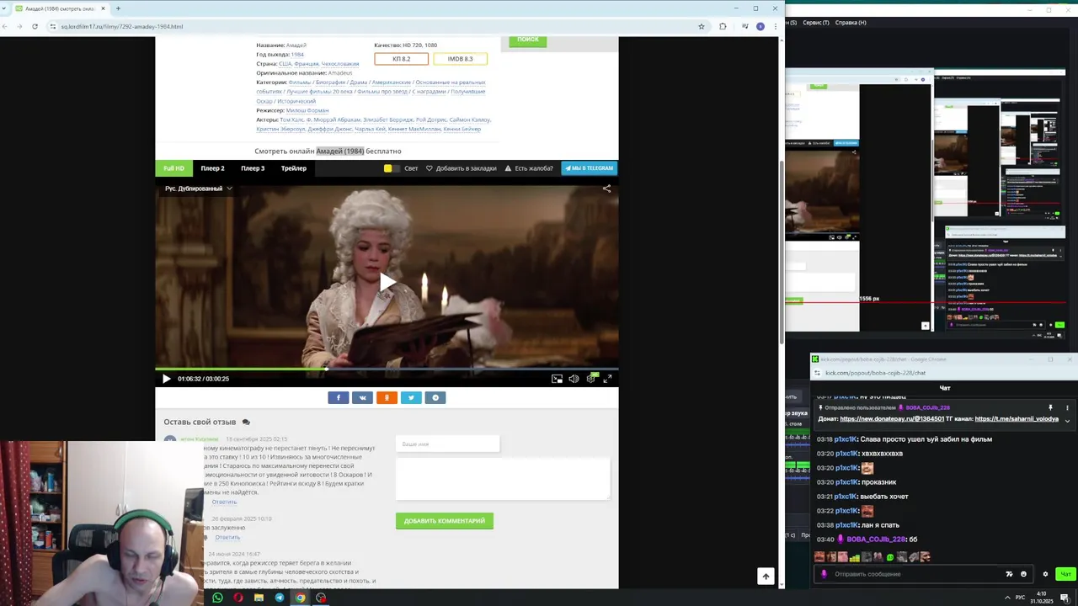Click the Ваше имя name field

point(448,444)
